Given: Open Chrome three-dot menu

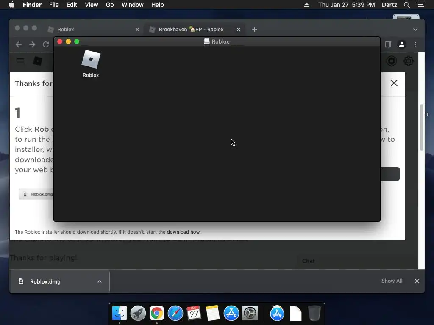Looking at the screenshot, I should tap(415, 44).
